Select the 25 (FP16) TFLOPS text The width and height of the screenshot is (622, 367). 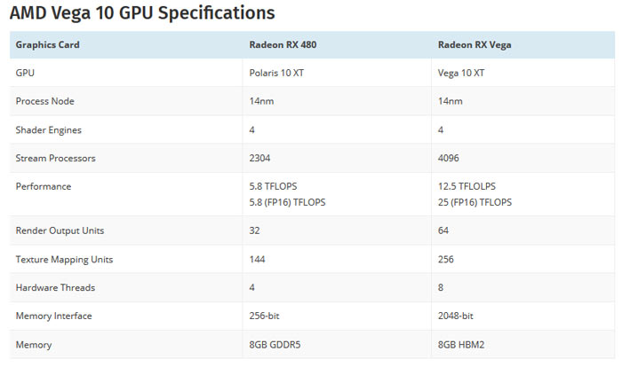[x=474, y=202]
